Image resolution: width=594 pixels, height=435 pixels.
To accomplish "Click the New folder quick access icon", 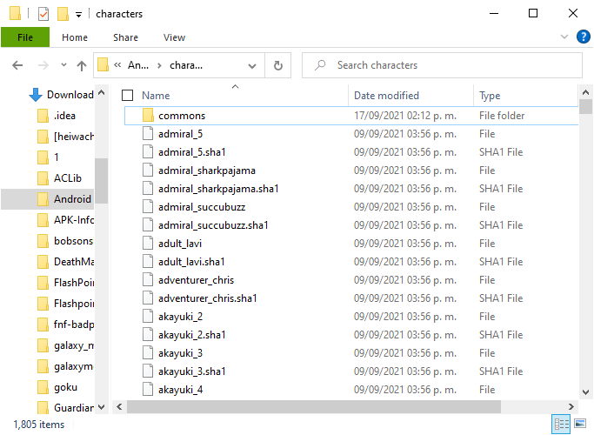I will [63, 14].
